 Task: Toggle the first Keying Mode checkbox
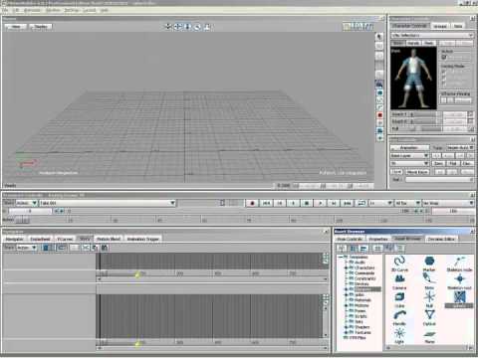point(444,72)
